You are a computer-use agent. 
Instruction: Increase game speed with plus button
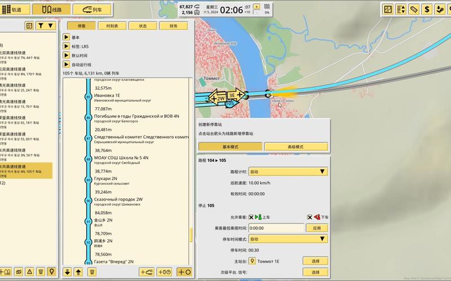click(x=257, y=7)
